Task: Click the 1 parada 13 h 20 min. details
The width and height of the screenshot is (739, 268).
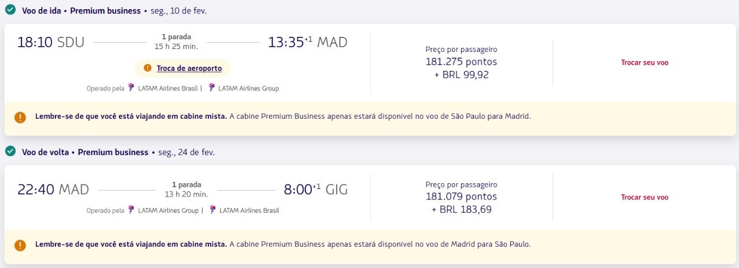Action: point(186,190)
